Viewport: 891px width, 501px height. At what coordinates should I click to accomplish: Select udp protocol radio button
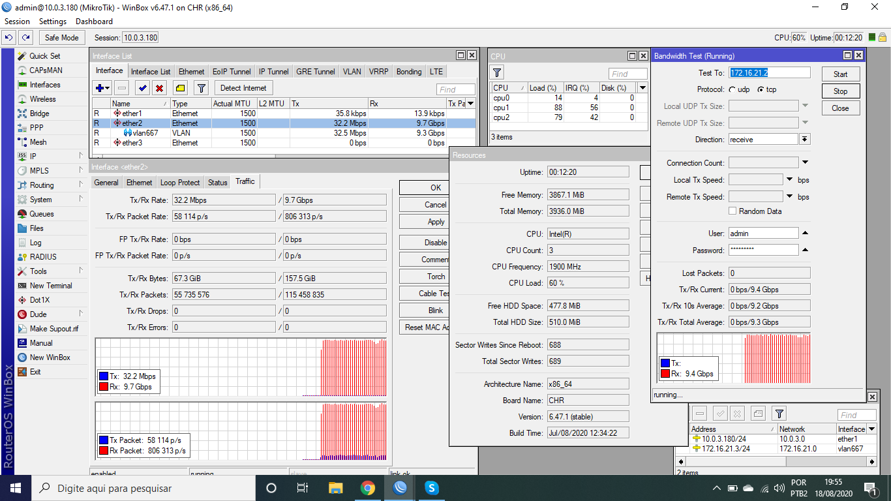(x=732, y=89)
